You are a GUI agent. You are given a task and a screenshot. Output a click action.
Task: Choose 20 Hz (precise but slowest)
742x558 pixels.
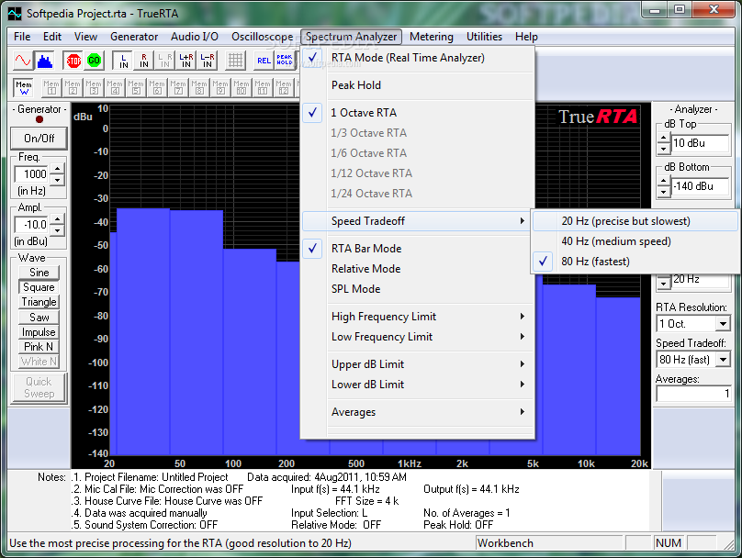coord(635,221)
